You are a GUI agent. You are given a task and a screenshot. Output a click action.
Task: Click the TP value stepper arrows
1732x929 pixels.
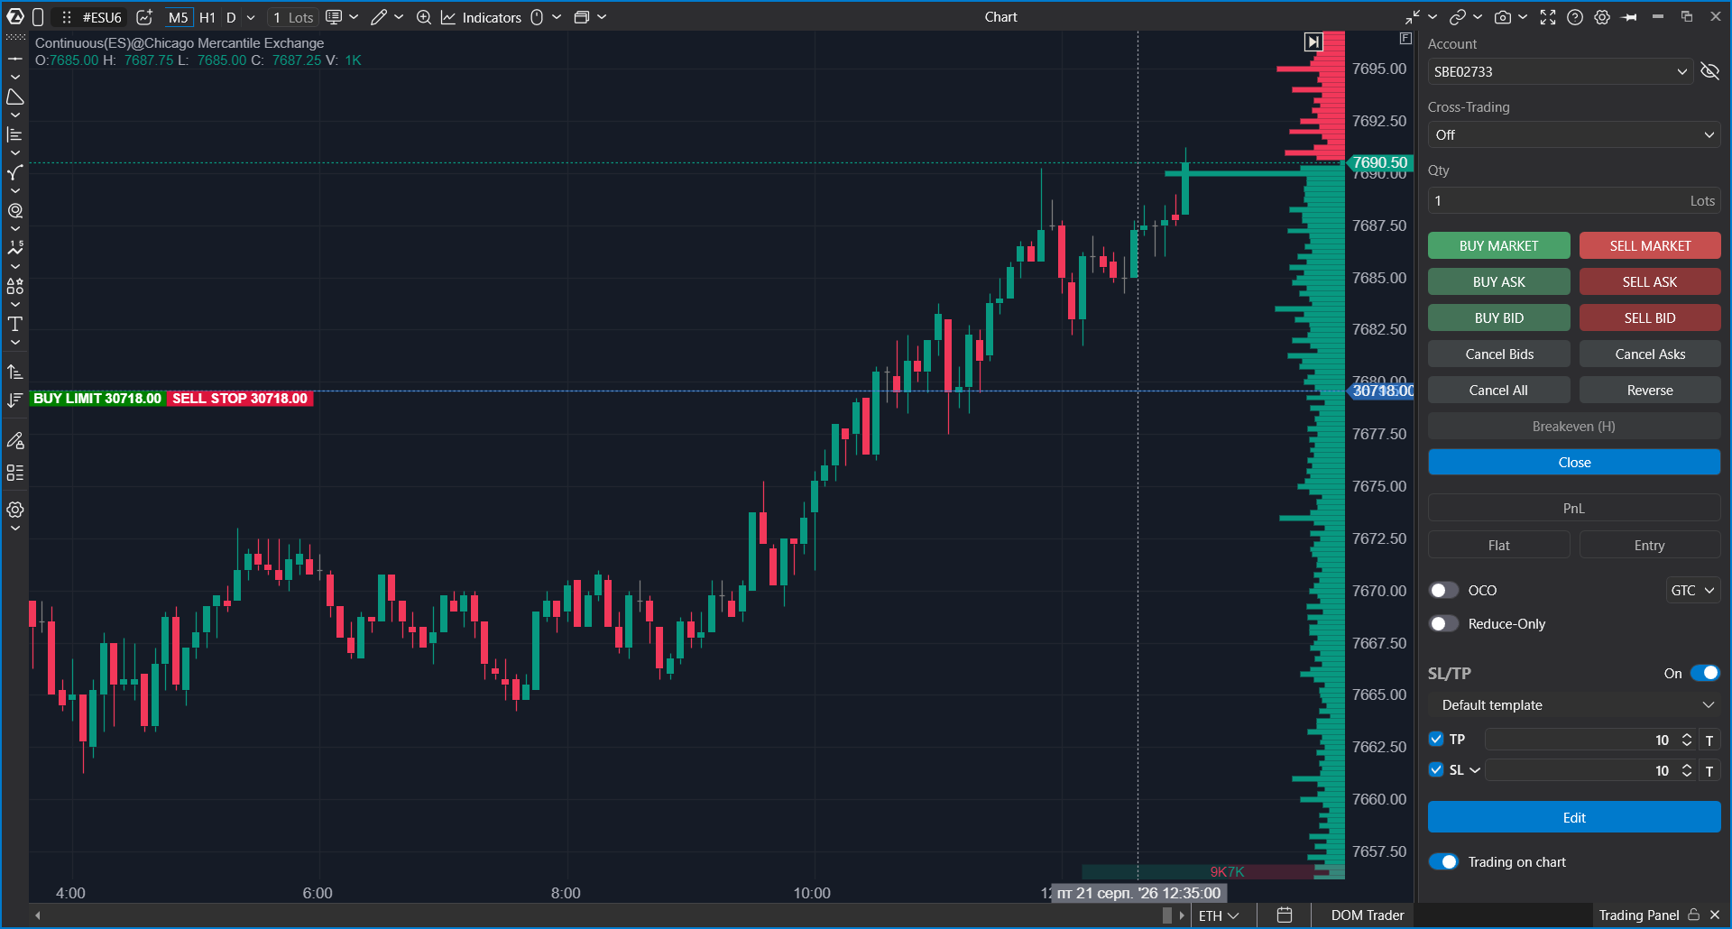(x=1687, y=740)
